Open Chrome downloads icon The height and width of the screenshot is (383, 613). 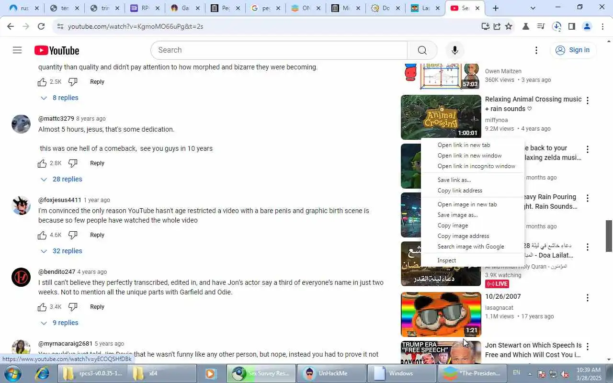point(556,26)
